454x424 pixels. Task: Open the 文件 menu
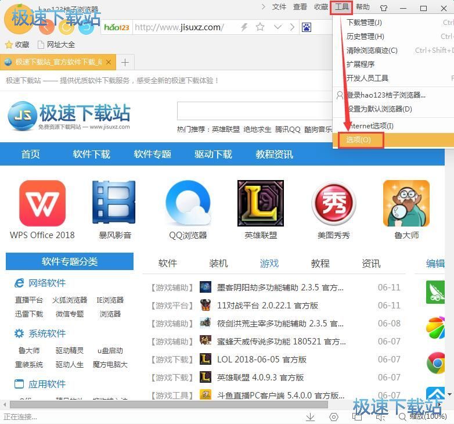279,7
